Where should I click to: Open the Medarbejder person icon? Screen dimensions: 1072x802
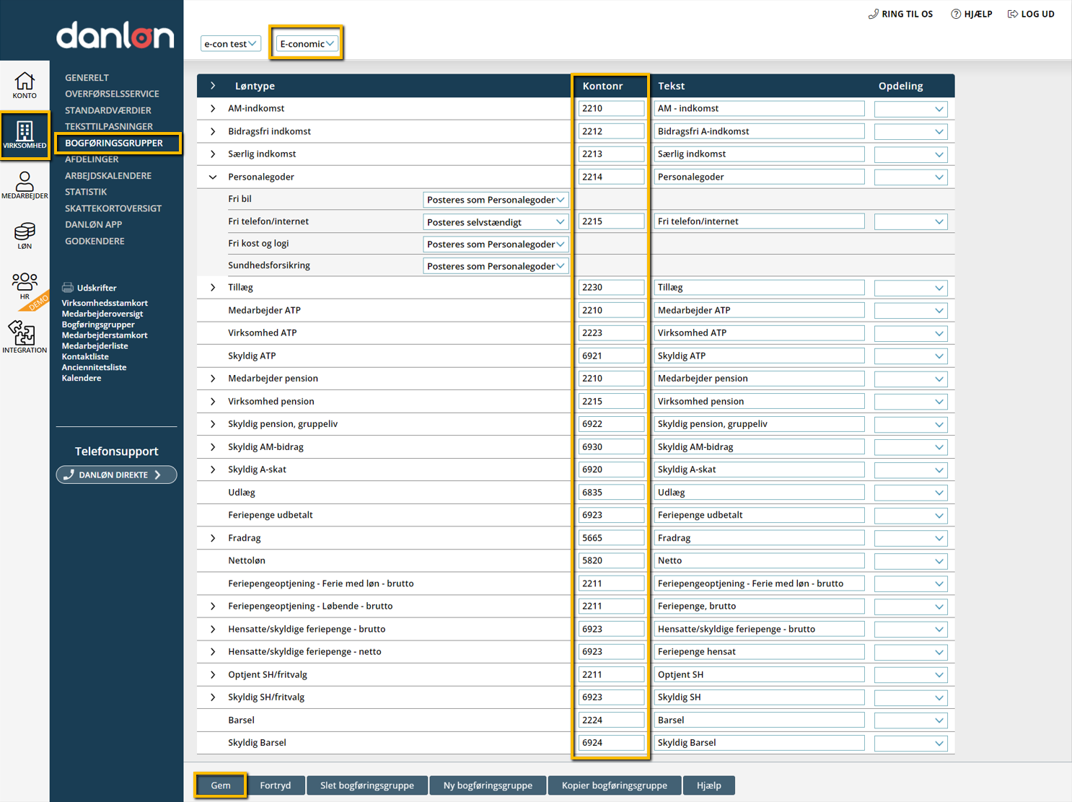click(x=25, y=182)
